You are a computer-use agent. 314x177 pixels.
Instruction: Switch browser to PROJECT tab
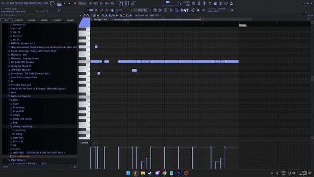[19, 20]
